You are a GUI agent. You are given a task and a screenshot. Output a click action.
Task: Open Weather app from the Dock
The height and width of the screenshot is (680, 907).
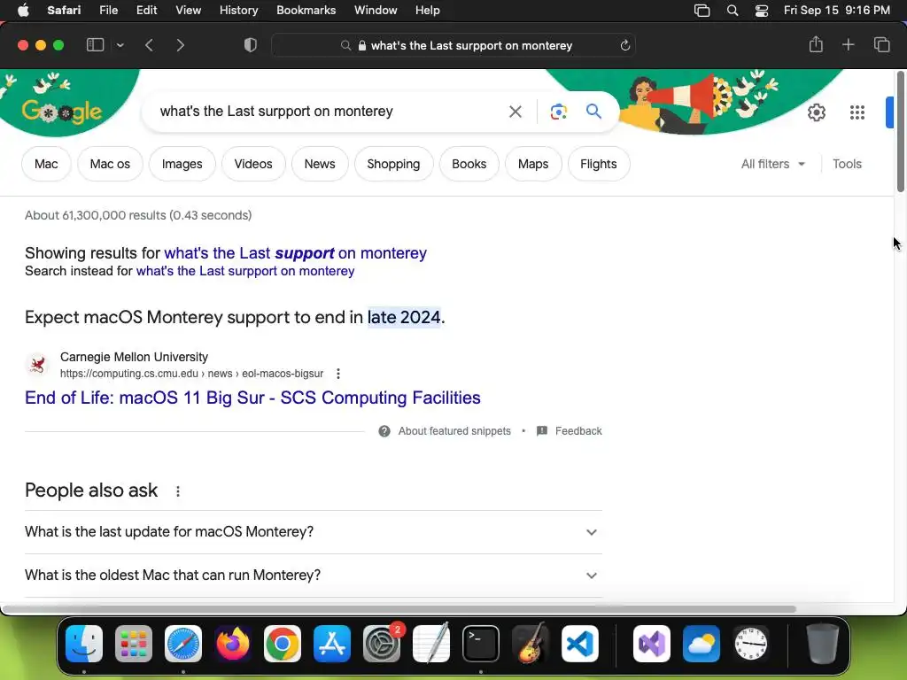pos(702,644)
